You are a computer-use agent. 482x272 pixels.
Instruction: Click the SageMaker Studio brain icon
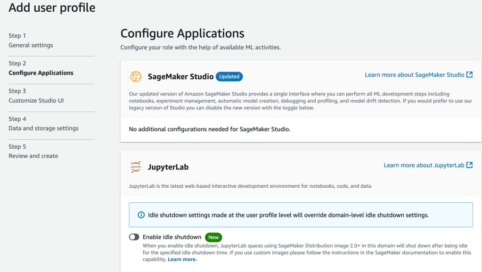(x=136, y=76)
